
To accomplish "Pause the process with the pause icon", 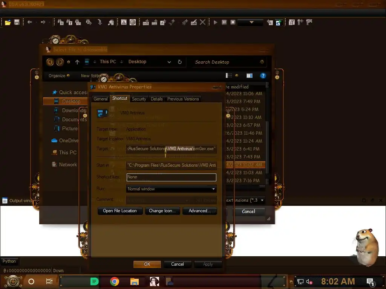I will (224, 22).
